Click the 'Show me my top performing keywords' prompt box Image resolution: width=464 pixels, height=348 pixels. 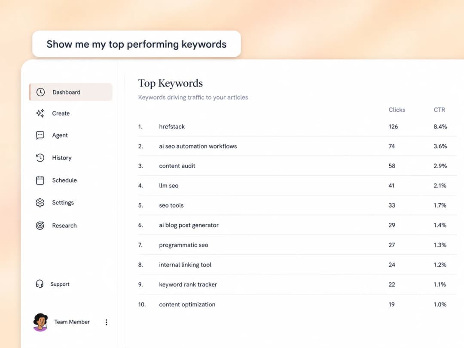[x=137, y=44]
